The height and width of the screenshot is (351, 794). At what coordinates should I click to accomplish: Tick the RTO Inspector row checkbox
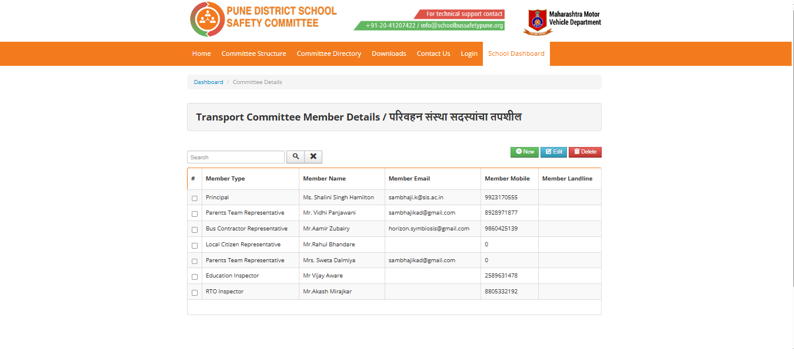[x=195, y=292]
